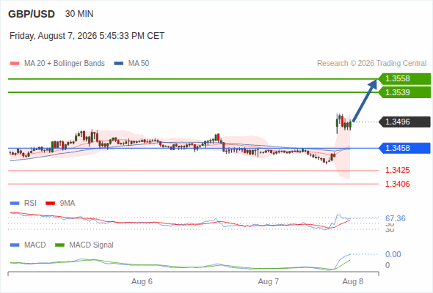
Task: Click the GBP/USD pair title
Action: point(32,14)
